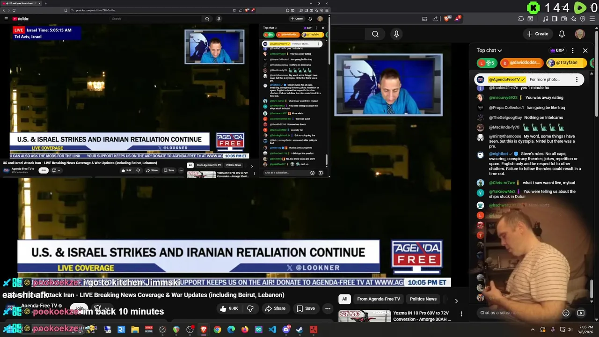Show more chips with the right arrow in magnified view
Viewport: 599px width, 337px height.
click(x=456, y=300)
